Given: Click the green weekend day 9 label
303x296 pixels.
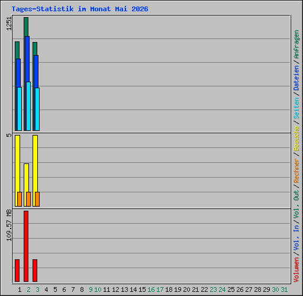Looking at the screenshot, I should (x=91, y=289).
